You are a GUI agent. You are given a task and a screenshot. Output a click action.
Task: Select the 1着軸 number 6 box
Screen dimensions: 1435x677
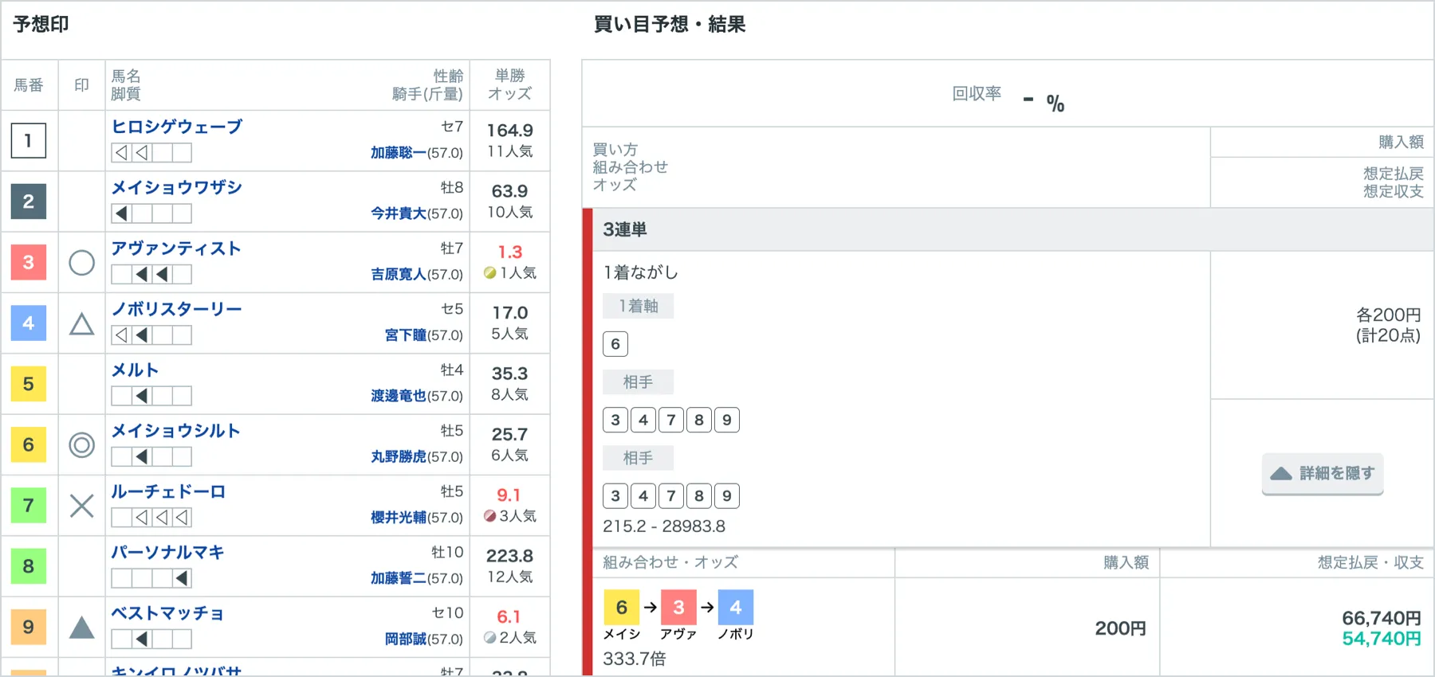615,344
